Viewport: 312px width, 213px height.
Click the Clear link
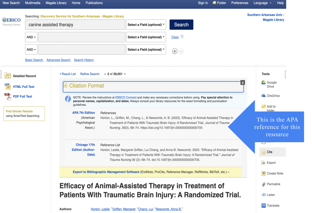pyautogui.click(x=175, y=37)
